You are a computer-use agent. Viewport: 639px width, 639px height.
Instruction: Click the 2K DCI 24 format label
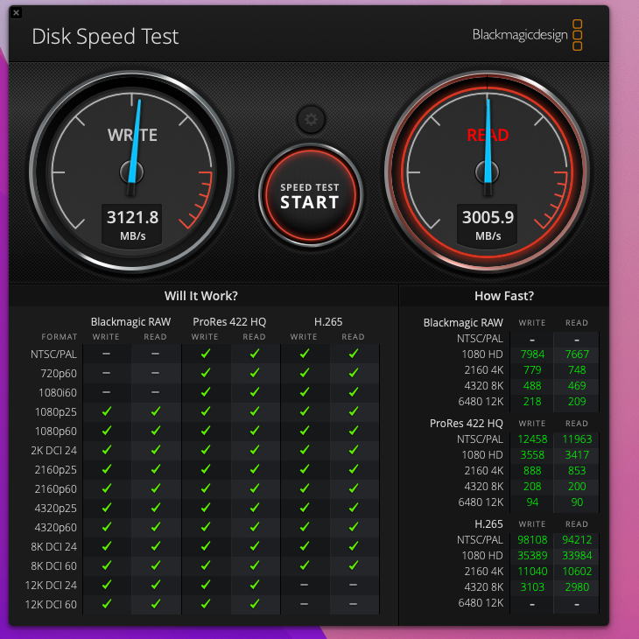[x=53, y=450]
